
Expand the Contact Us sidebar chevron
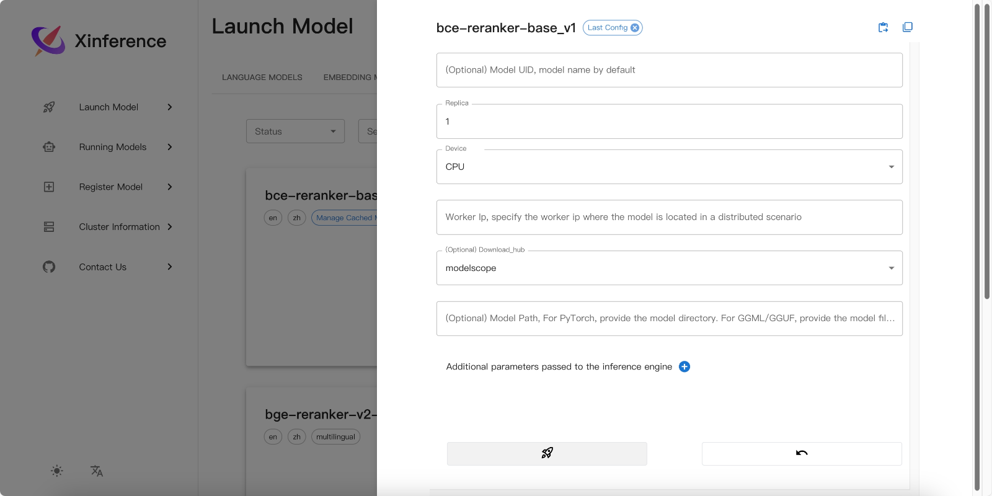(169, 267)
